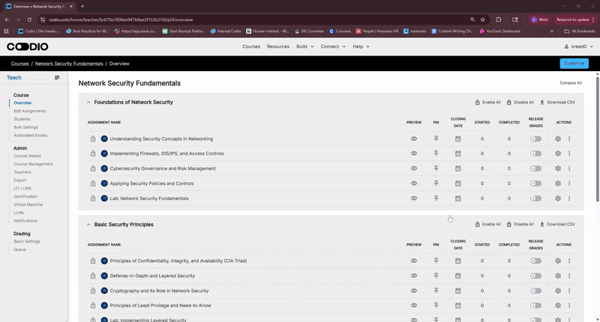Collapse the Foundations of Network Security section

tap(88, 102)
